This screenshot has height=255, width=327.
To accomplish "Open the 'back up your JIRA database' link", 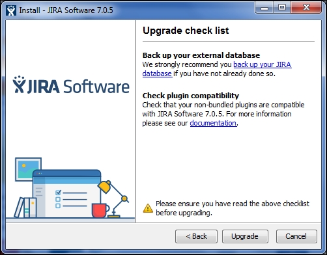I will point(263,64).
